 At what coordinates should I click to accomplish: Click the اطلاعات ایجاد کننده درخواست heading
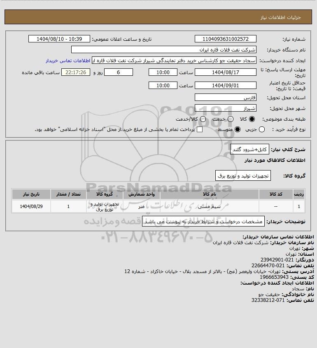click(277, 283)
